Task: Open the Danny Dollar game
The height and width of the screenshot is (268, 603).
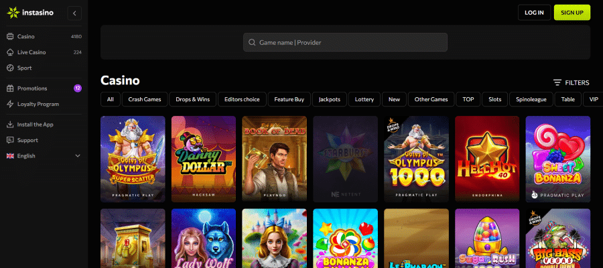Action: 204,159
